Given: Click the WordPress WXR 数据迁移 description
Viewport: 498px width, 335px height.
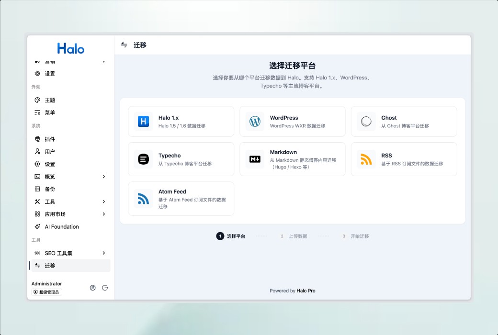Looking at the screenshot, I should click(x=297, y=126).
